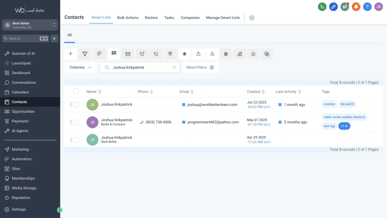Viewport: 387px width, 218px height.
Task: Click the send email envelope toolbar icon
Action: coord(128,54)
